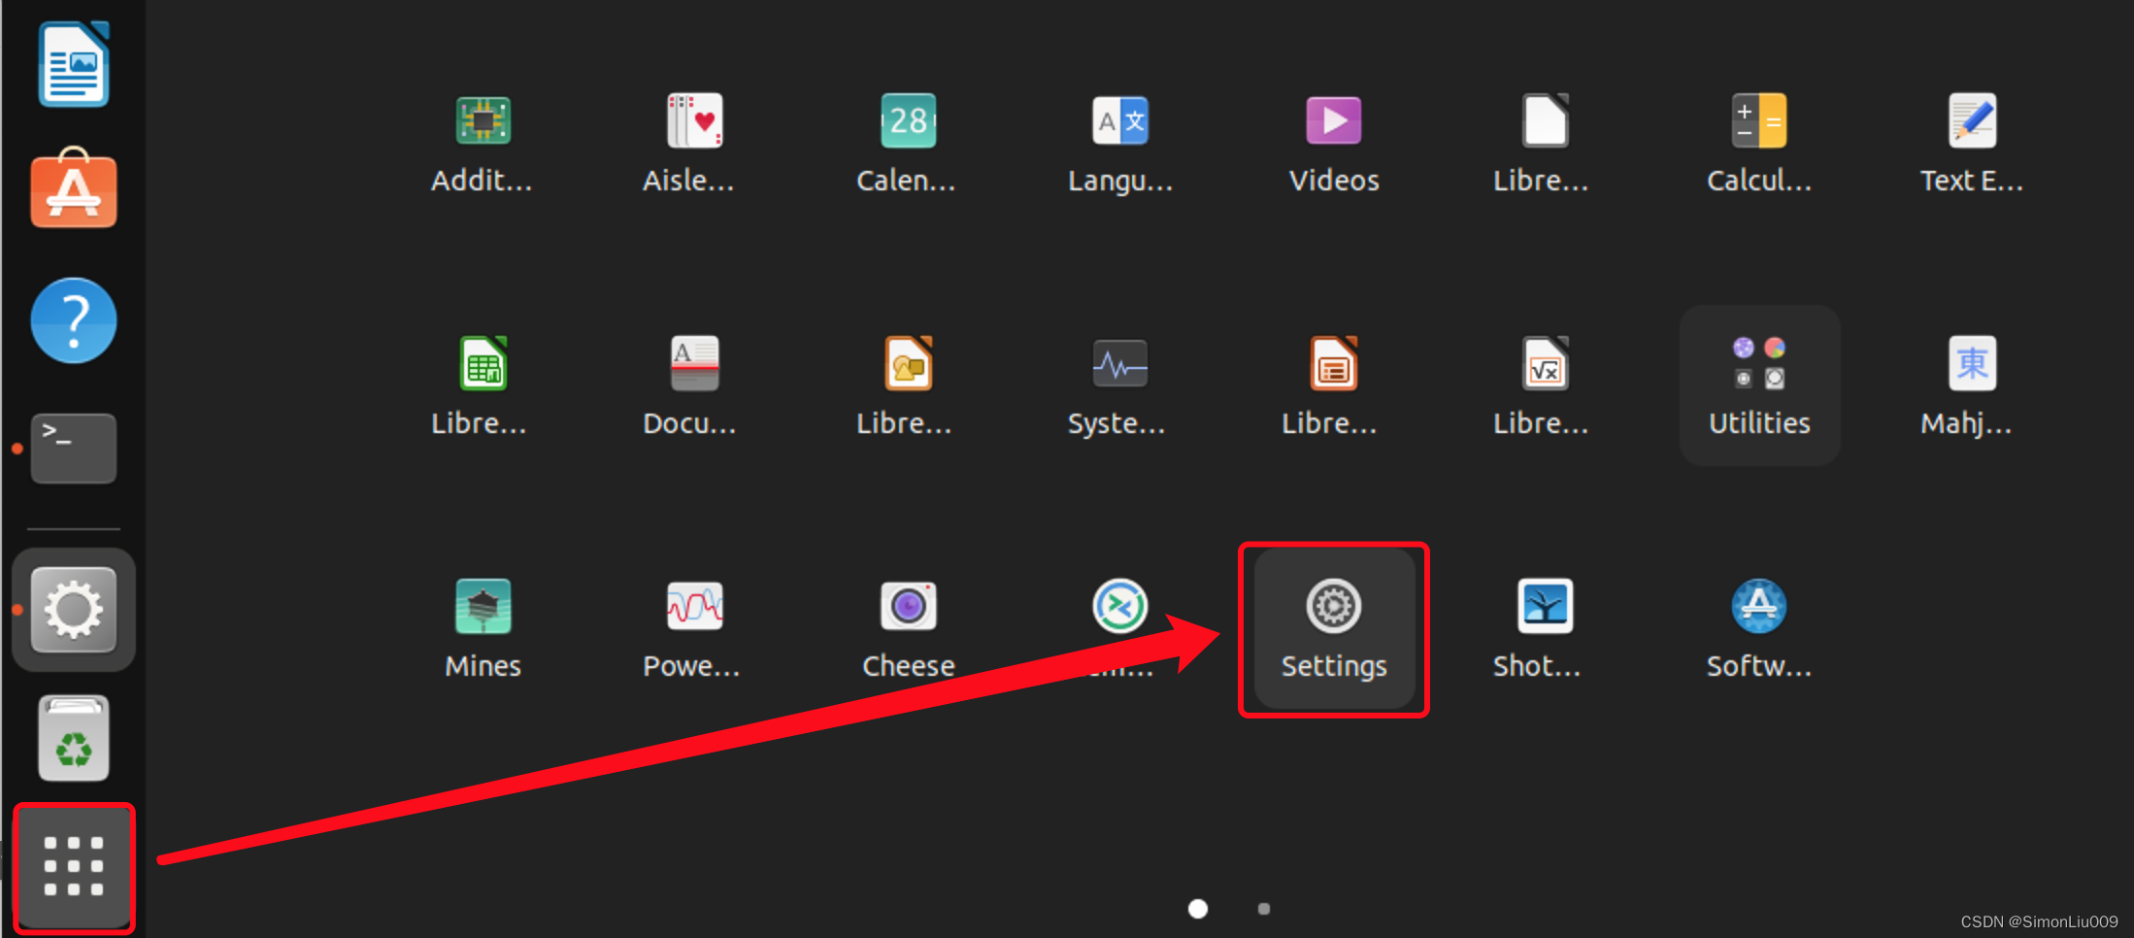The image size is (2134, 938).
Task: Open Settings in the app grid
Action: (1333, 629)
